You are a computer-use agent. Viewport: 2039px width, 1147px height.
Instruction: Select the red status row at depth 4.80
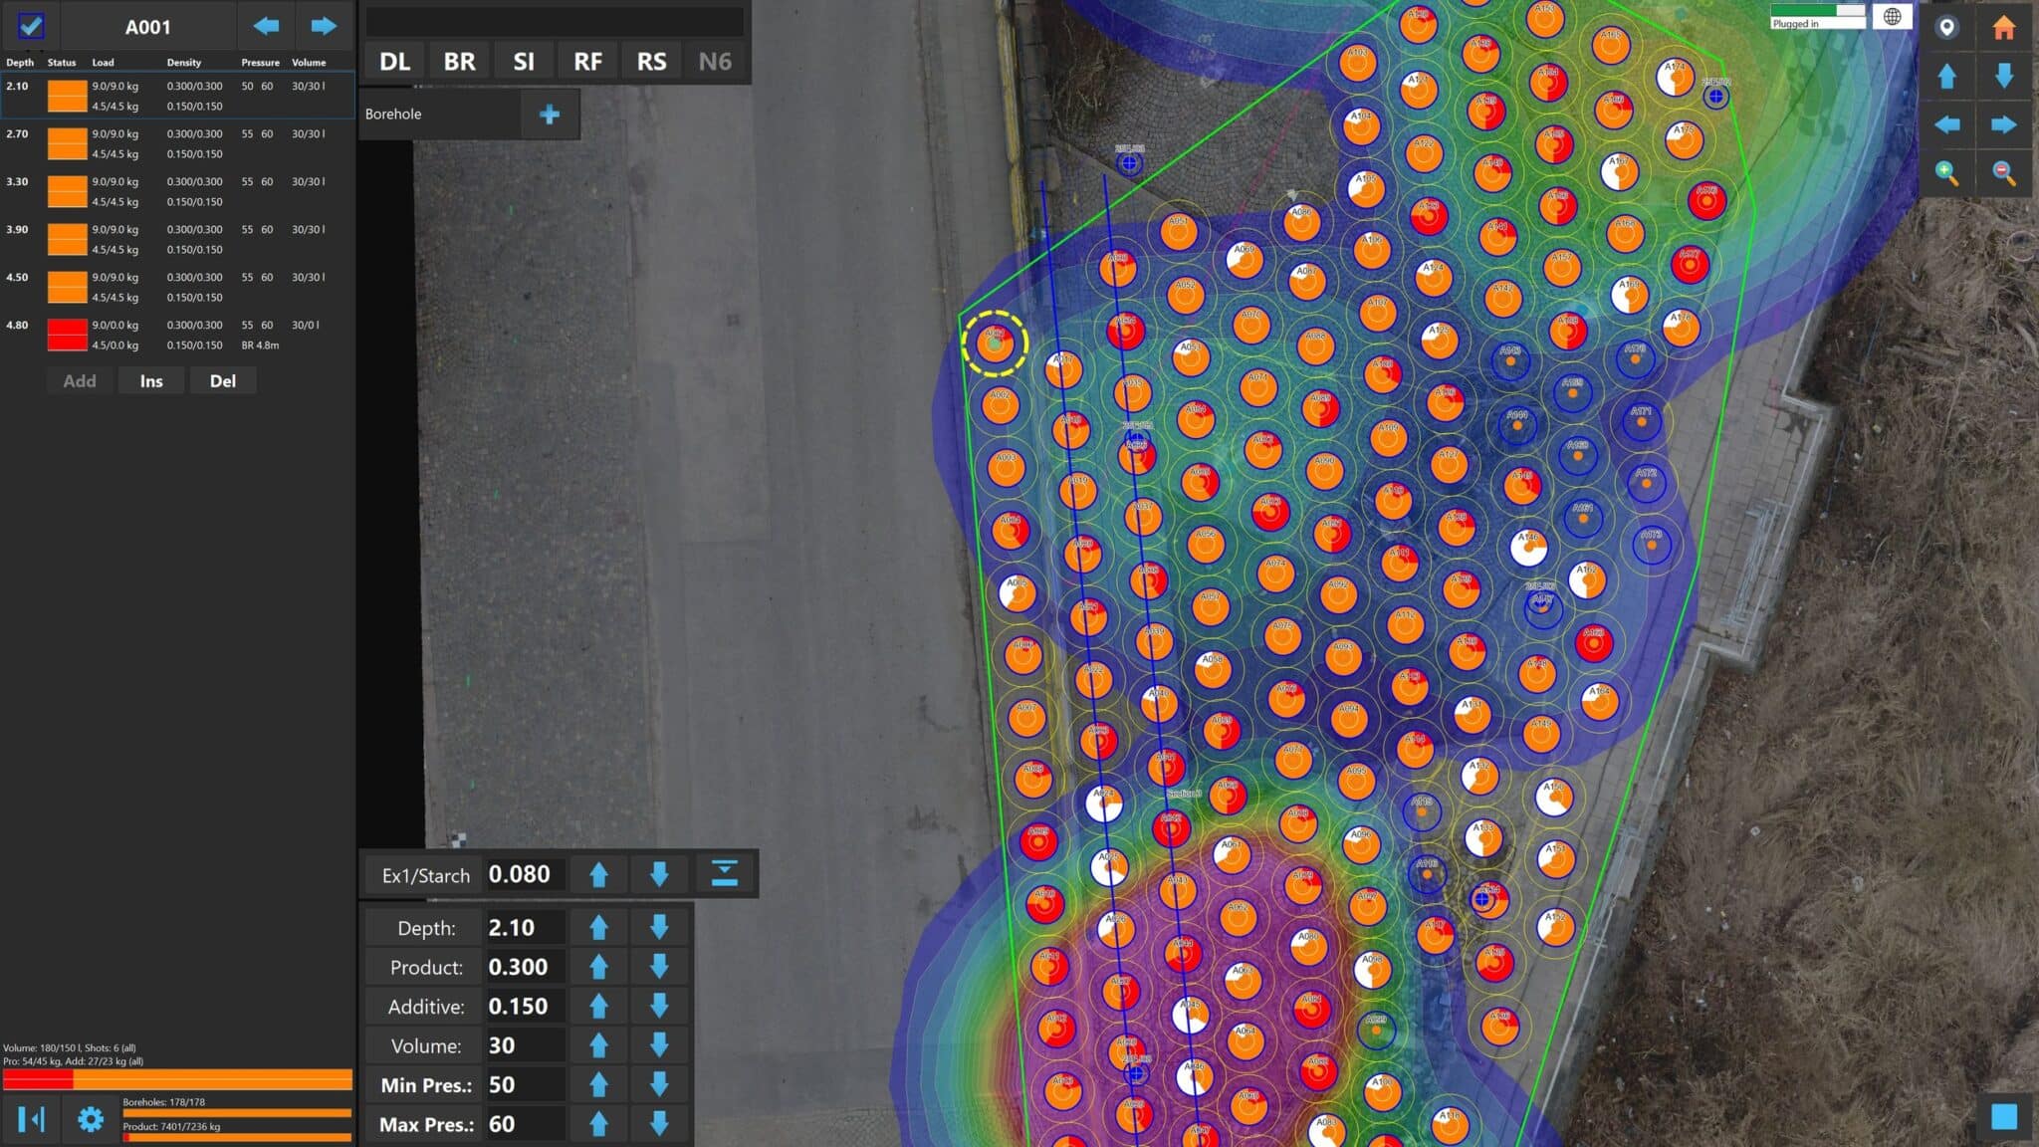click(x=68, y=335)
